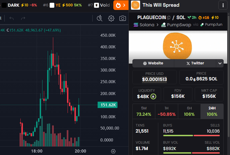Click the 0.0₆8625 SOL price value
Viewport: 230px width, 155px height.
click(201, 79)
